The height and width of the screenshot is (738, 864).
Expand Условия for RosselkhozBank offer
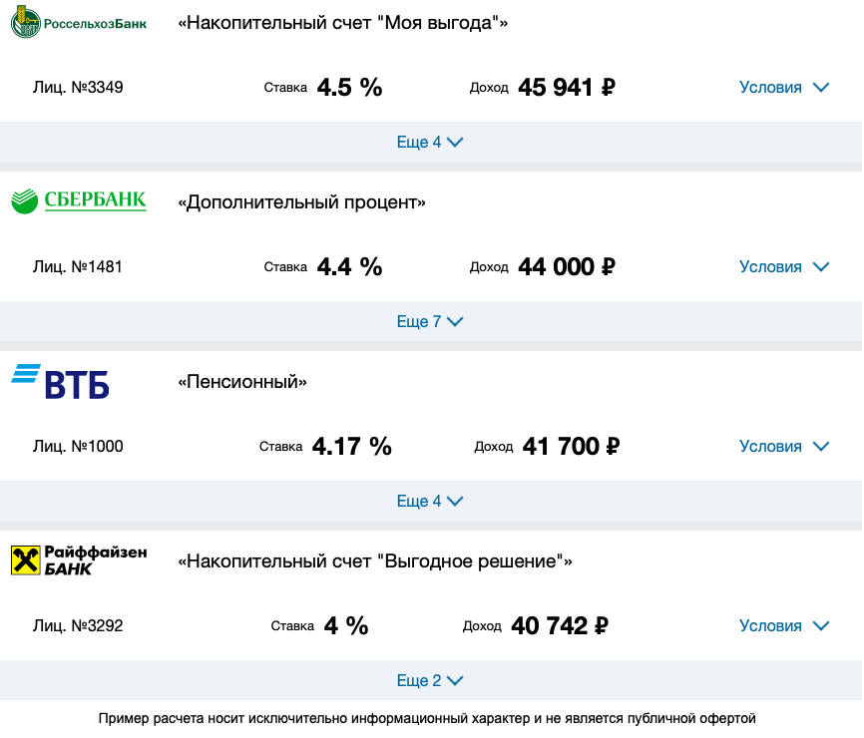[784, 88]
